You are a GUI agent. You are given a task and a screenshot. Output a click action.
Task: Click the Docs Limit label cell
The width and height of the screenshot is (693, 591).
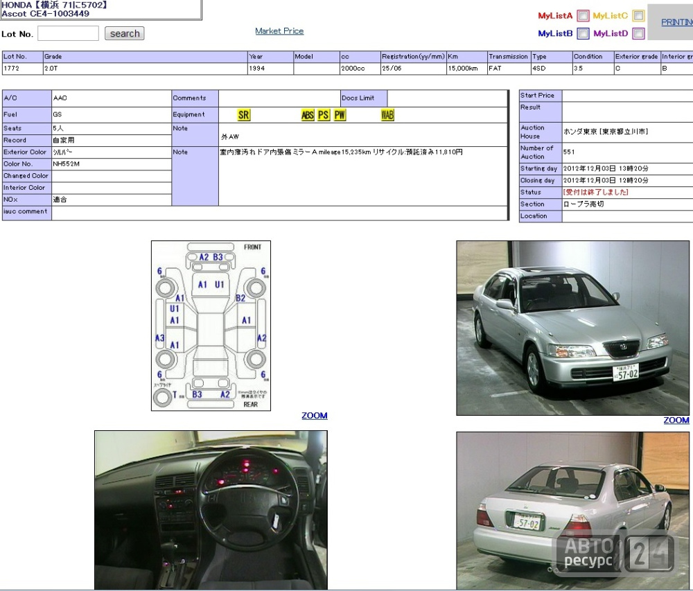coord(364,98)
